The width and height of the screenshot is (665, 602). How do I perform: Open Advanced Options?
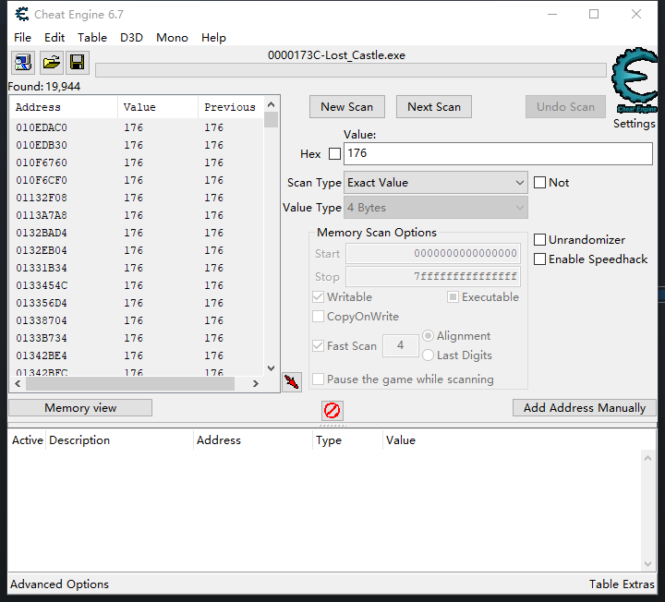(x=59, y=584)
